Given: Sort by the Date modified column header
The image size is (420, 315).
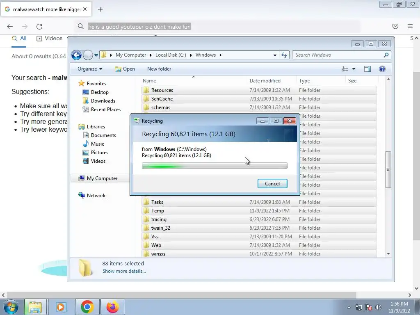Looking at the screenshot, I should (x=272, y=81).
